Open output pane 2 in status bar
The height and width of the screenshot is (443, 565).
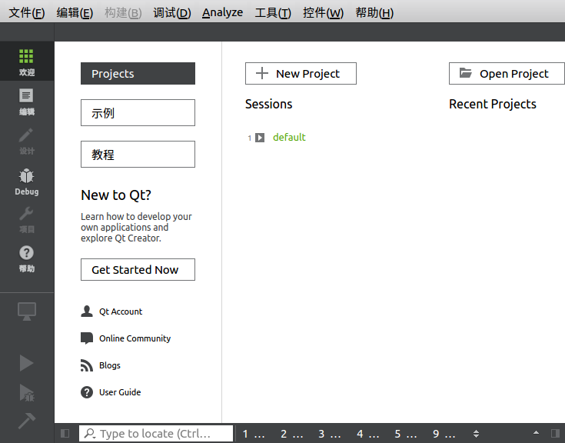(x=292, y=434)
